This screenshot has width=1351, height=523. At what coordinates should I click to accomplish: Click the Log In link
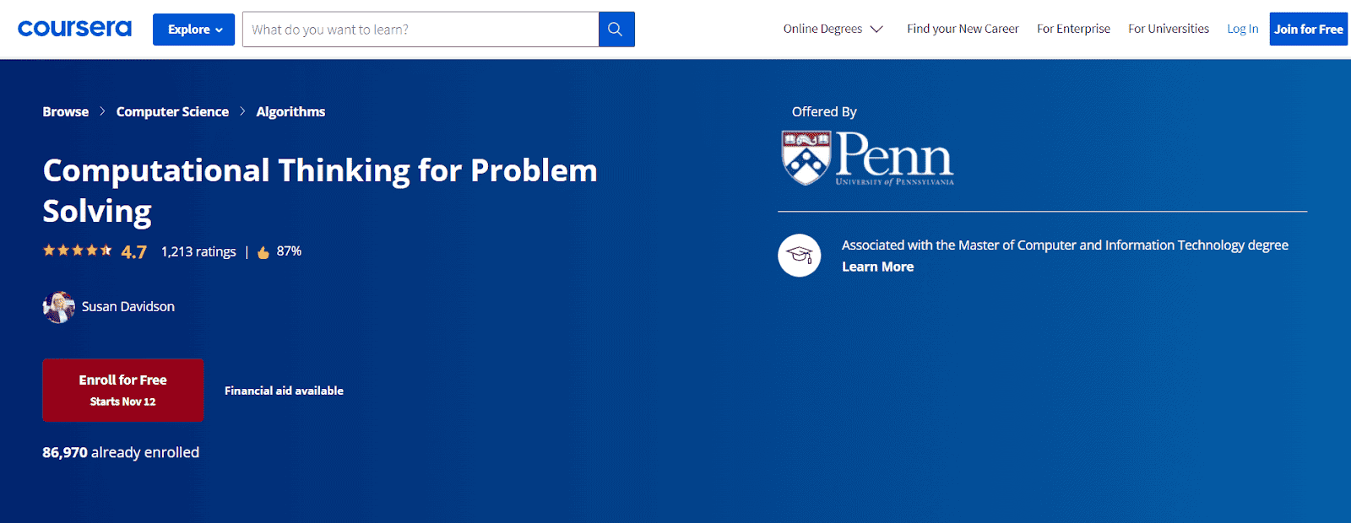1242,29
